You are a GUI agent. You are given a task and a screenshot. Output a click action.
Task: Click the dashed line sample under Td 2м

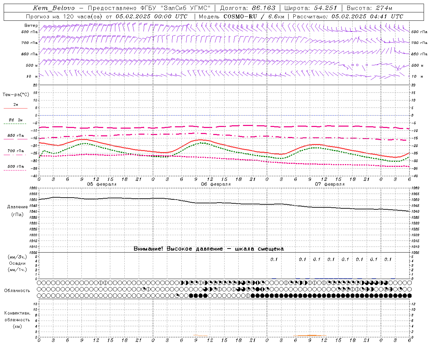click(x=15, y=124)
